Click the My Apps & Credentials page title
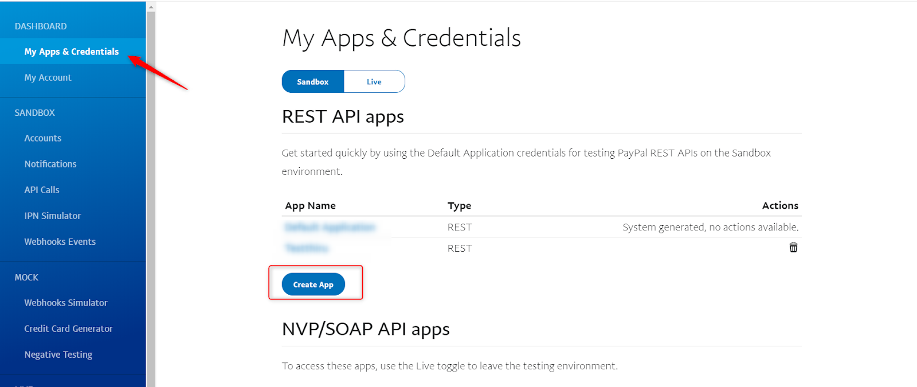 point(402,38)
